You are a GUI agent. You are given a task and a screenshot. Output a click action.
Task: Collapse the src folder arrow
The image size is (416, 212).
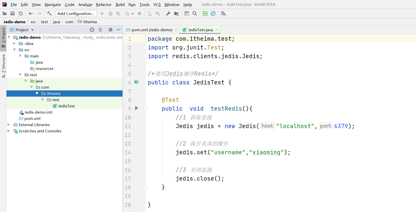coord(14,50)
